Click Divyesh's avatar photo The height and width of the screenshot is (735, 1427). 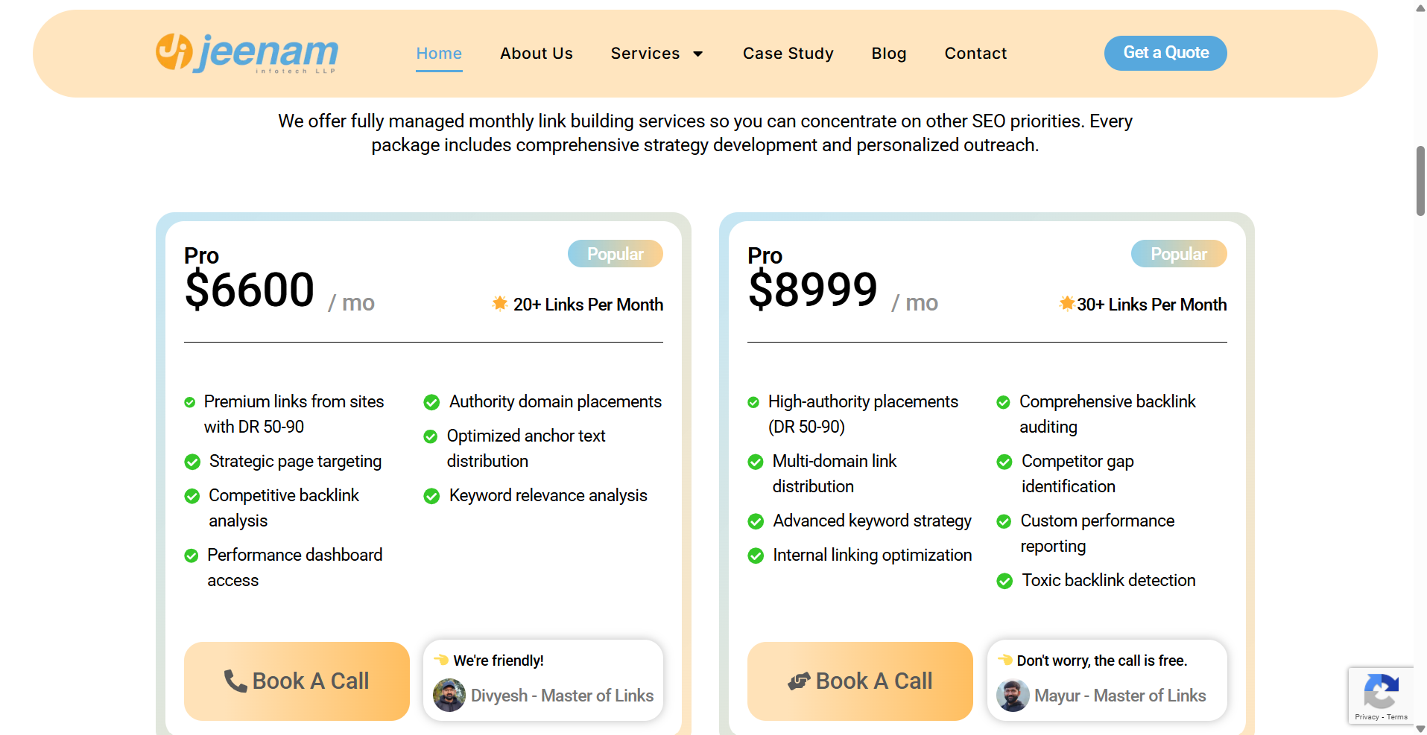click(x=449, y=696)
